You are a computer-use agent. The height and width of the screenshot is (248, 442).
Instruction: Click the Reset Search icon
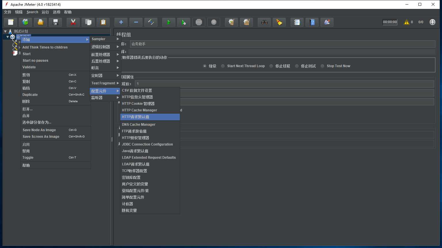pyautogui.click(x=279, y=22)
